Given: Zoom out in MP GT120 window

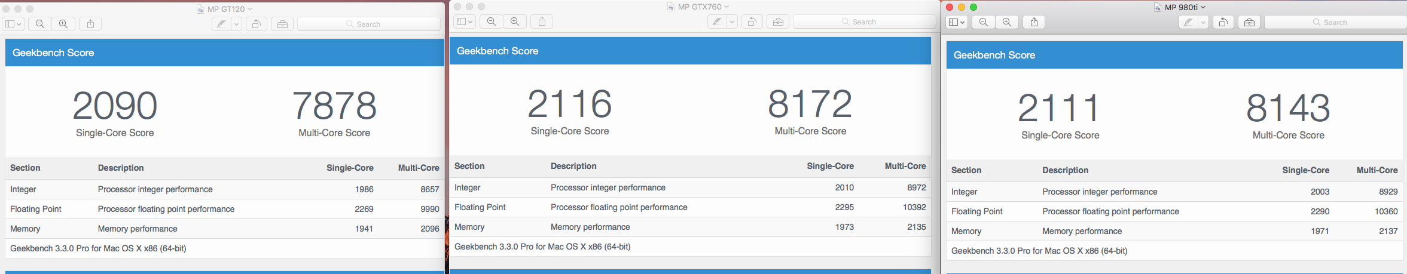Looking at the screenshot, I should [40, 24].
